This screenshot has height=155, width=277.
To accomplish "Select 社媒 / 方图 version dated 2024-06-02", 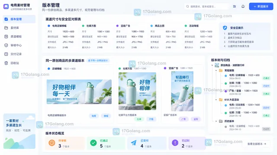I will click(247, 84).
